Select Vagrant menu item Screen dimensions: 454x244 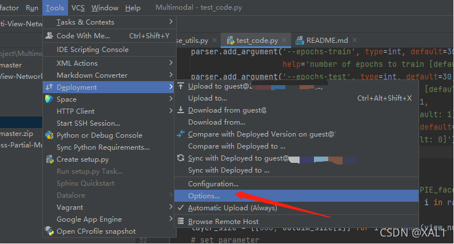[x=109, y=207]
